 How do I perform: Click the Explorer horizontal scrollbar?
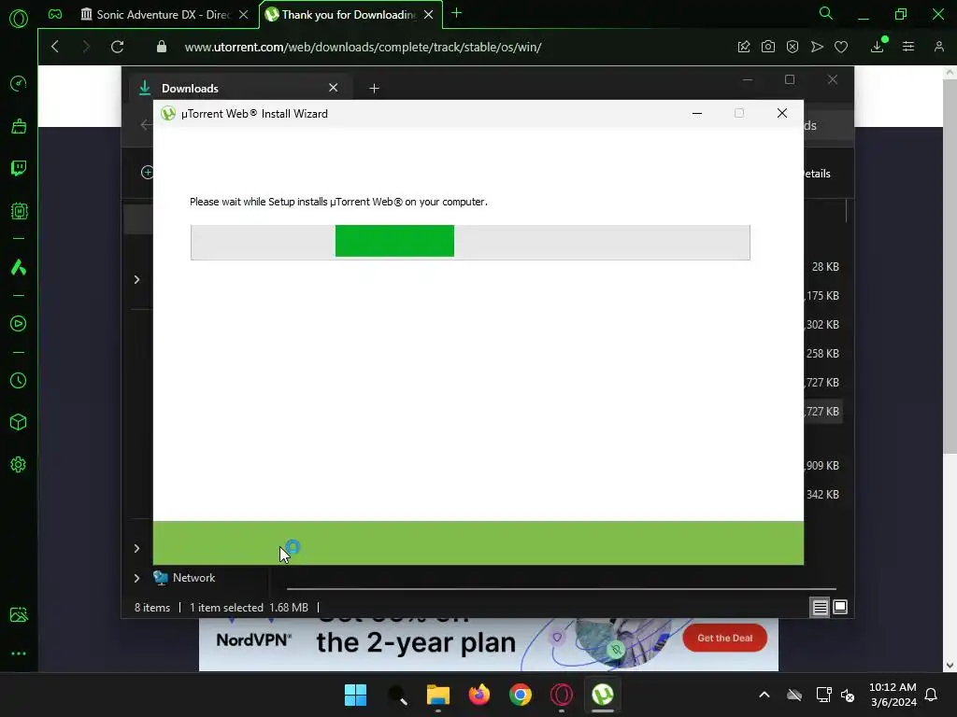pyautogui.click(x=561, y=589)
